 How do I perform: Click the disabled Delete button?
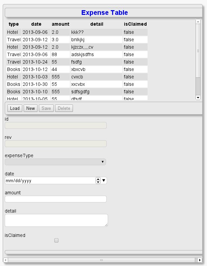point(64,108)
